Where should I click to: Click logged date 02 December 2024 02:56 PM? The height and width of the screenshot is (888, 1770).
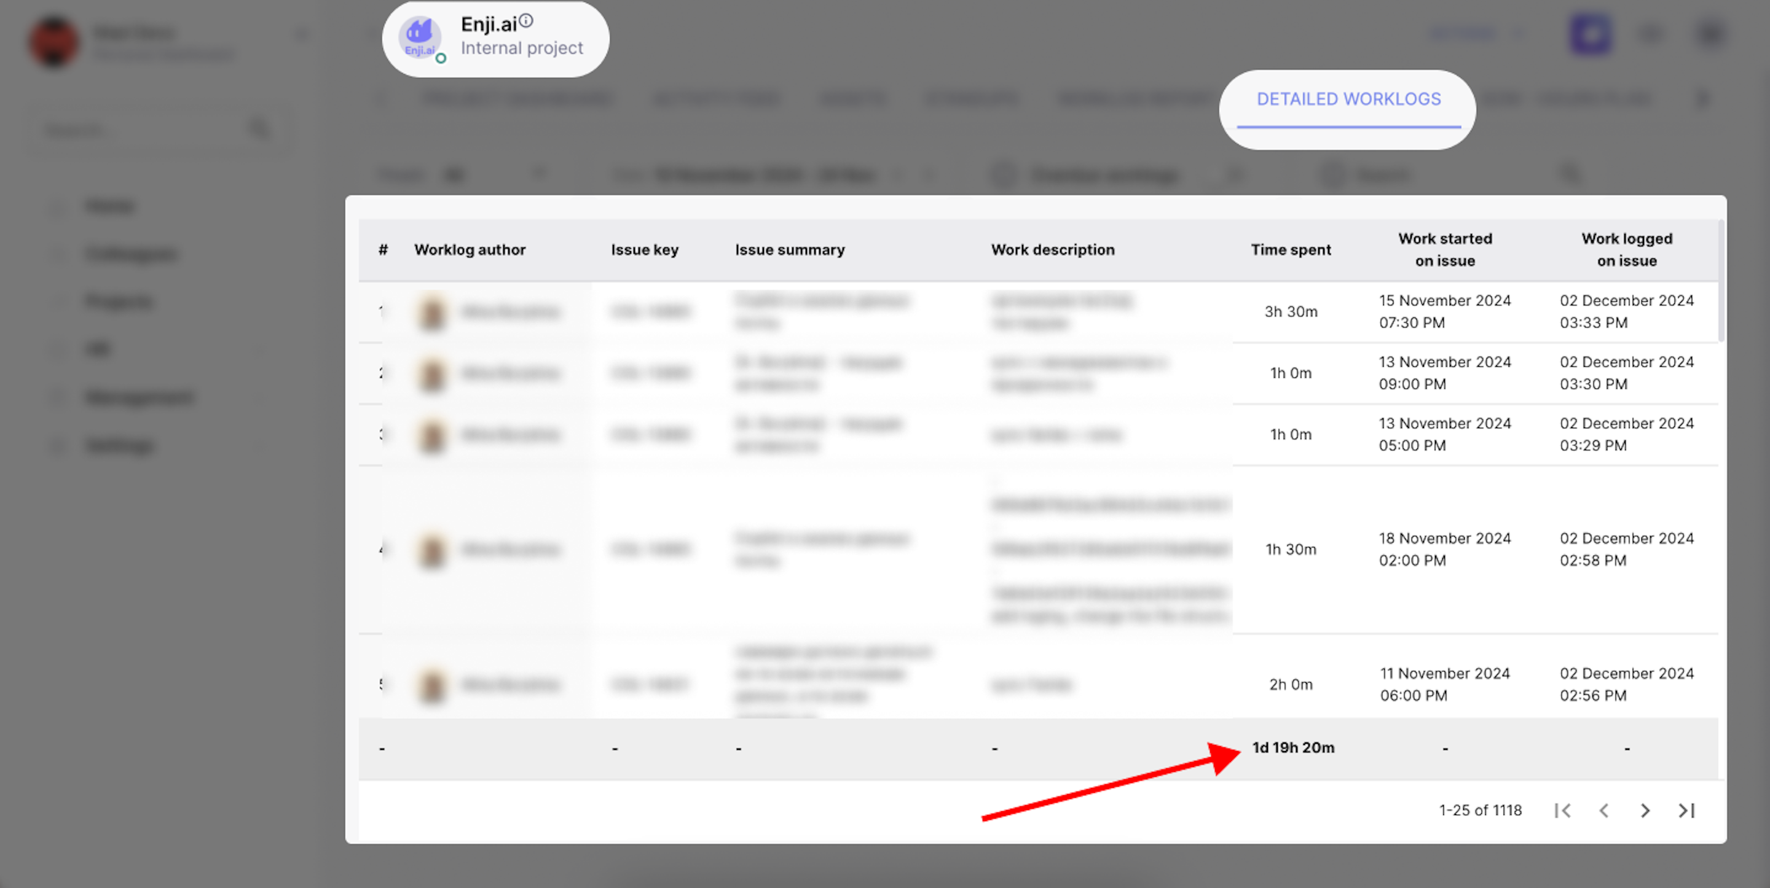tap(1626, 685)
